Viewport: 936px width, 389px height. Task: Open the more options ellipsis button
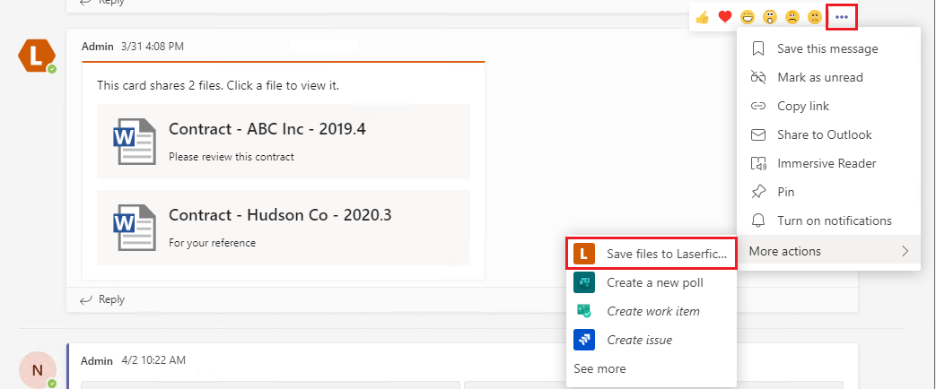pyautogui.click(x=842, y=17)
